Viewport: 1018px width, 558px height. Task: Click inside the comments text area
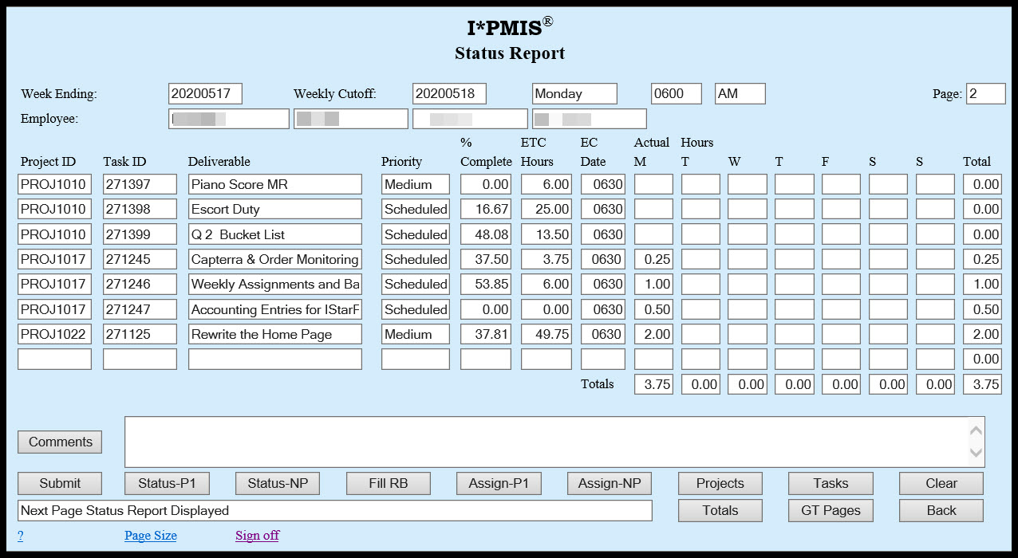coord(550,442)
